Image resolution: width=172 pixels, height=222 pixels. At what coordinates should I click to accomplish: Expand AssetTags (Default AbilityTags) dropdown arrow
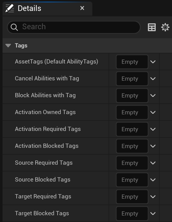(153, 62)
